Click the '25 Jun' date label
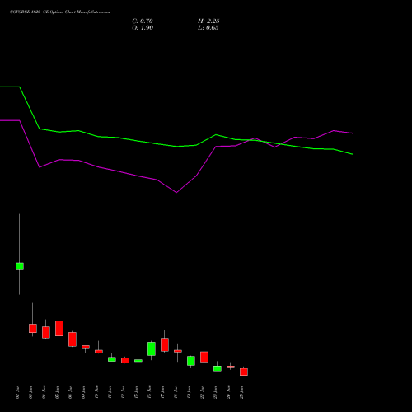 (242, 392)
